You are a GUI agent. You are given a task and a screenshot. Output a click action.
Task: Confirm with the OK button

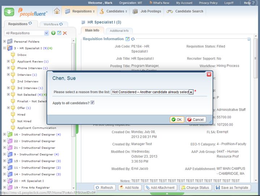click(177, 119)
